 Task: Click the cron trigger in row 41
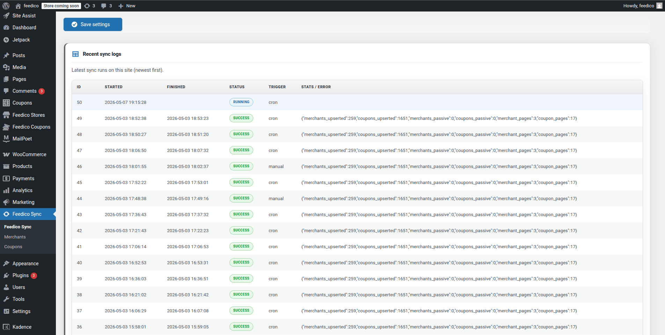pos(273,247)
